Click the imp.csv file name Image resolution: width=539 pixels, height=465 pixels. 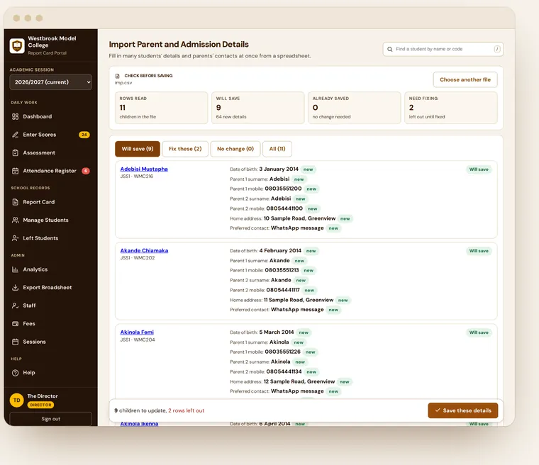[x=123, y=83]
